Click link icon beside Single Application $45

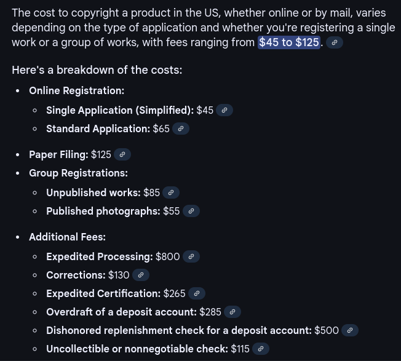pos(224,110)
